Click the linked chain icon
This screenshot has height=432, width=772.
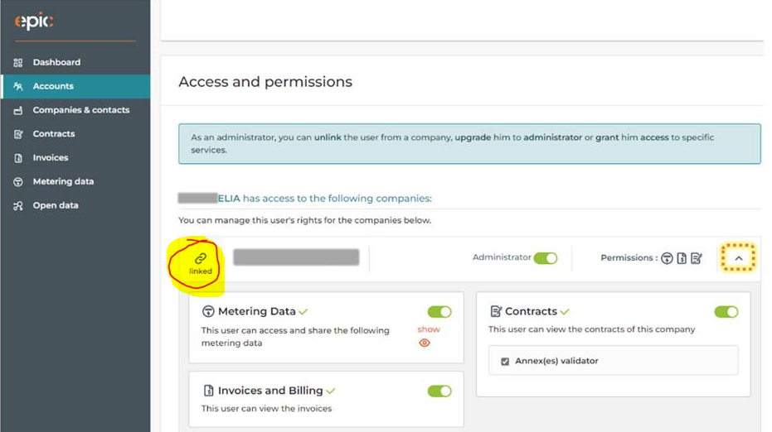(201, 258)
